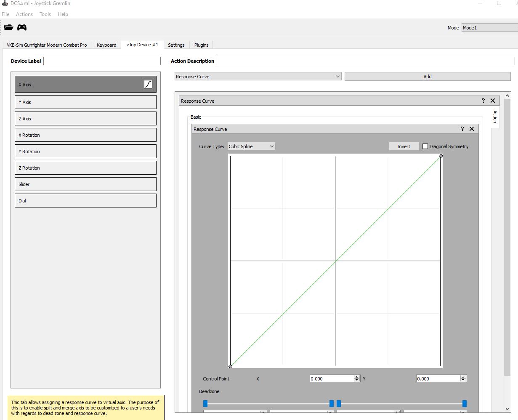Screen dimensions: 518x420
Task: Open the Response Curve action dropdown
Action: pyautogui.click(x=258, y=77)
